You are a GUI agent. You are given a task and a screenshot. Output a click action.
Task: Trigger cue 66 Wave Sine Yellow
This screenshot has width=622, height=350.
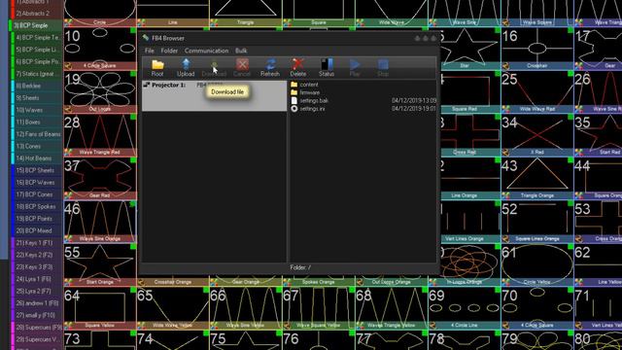[x=246, y=308]
